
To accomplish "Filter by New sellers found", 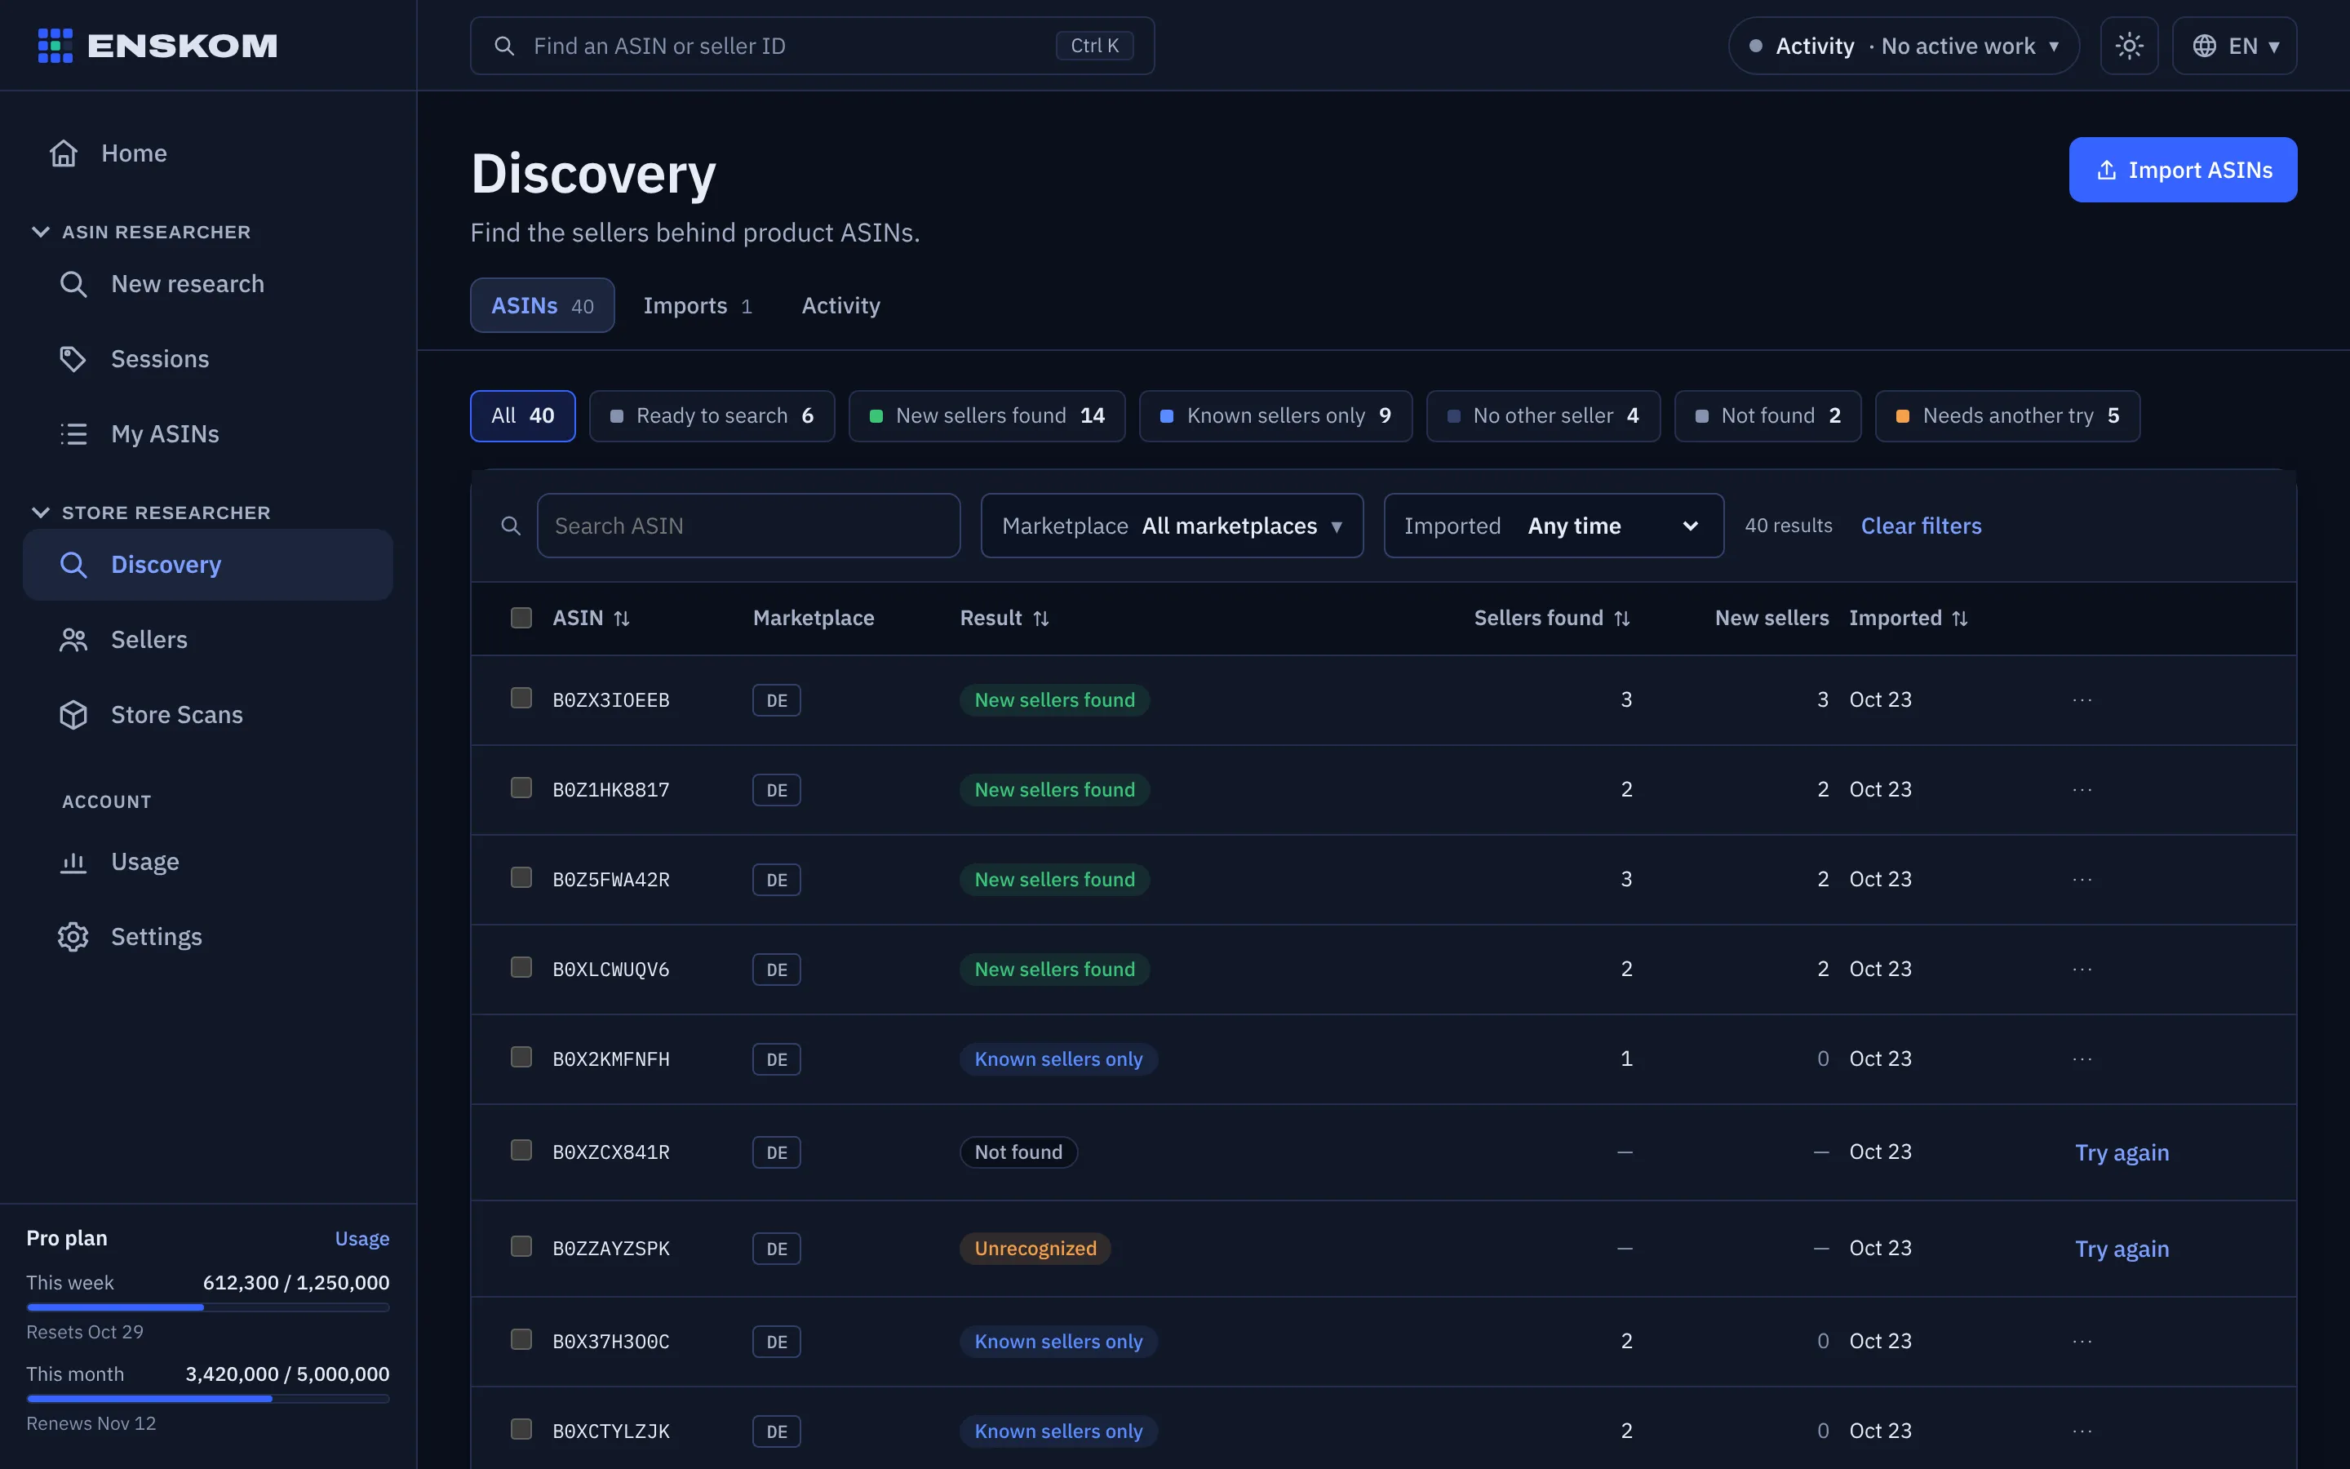I will [987, 416].
